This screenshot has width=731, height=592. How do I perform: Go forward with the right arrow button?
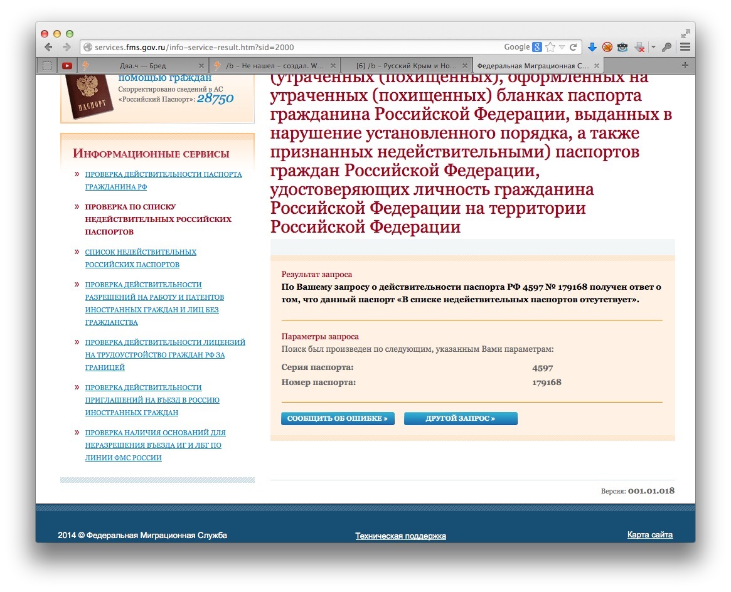point(67,47)
